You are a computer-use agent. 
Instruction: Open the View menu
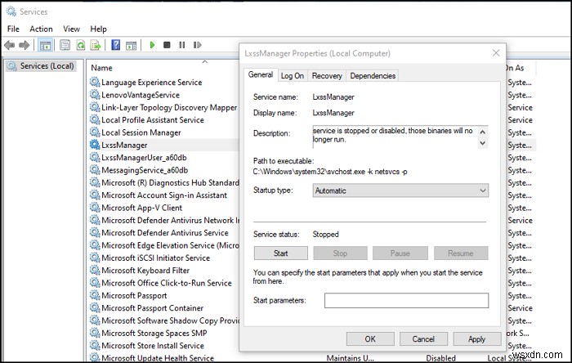[71, 29]
